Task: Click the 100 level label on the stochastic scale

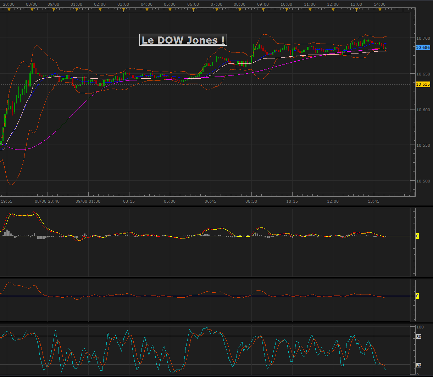Action: [420, 327]
